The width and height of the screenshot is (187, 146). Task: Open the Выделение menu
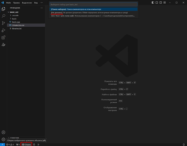(27, 3)
